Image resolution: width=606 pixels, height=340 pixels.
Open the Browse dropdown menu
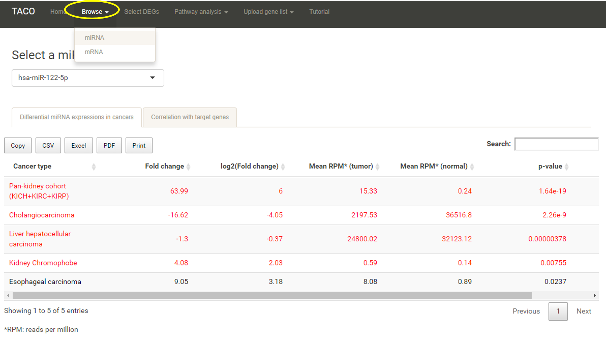point(95,12)
